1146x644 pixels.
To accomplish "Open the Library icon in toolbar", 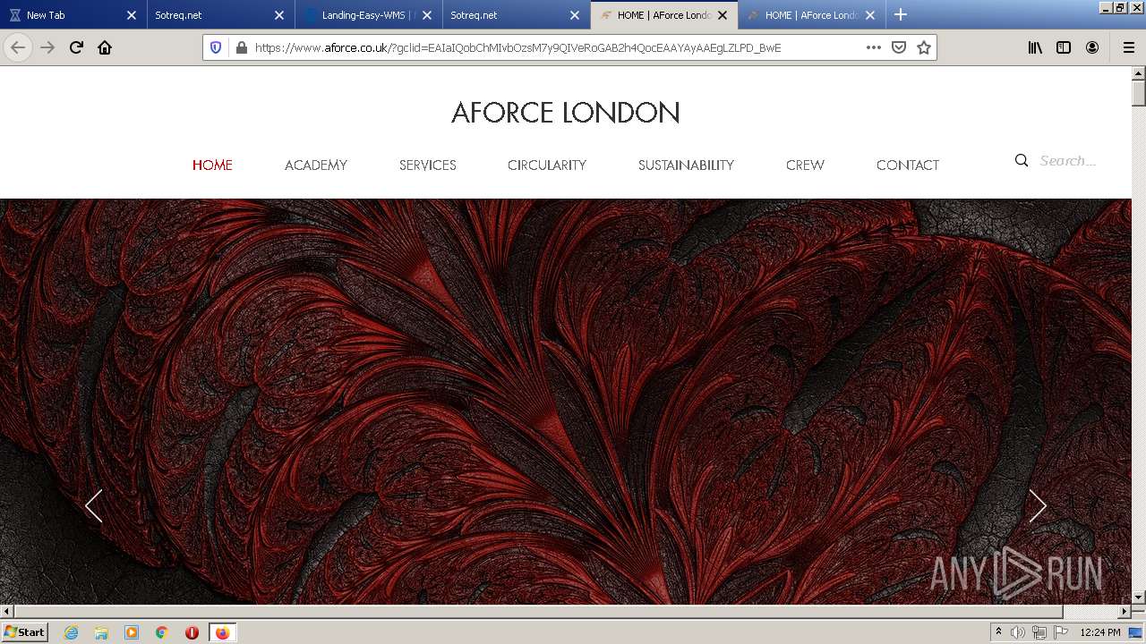I will (1035, 47).
